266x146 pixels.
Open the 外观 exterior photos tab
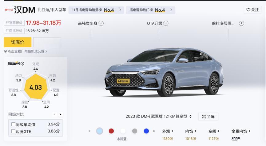[168, 131]
